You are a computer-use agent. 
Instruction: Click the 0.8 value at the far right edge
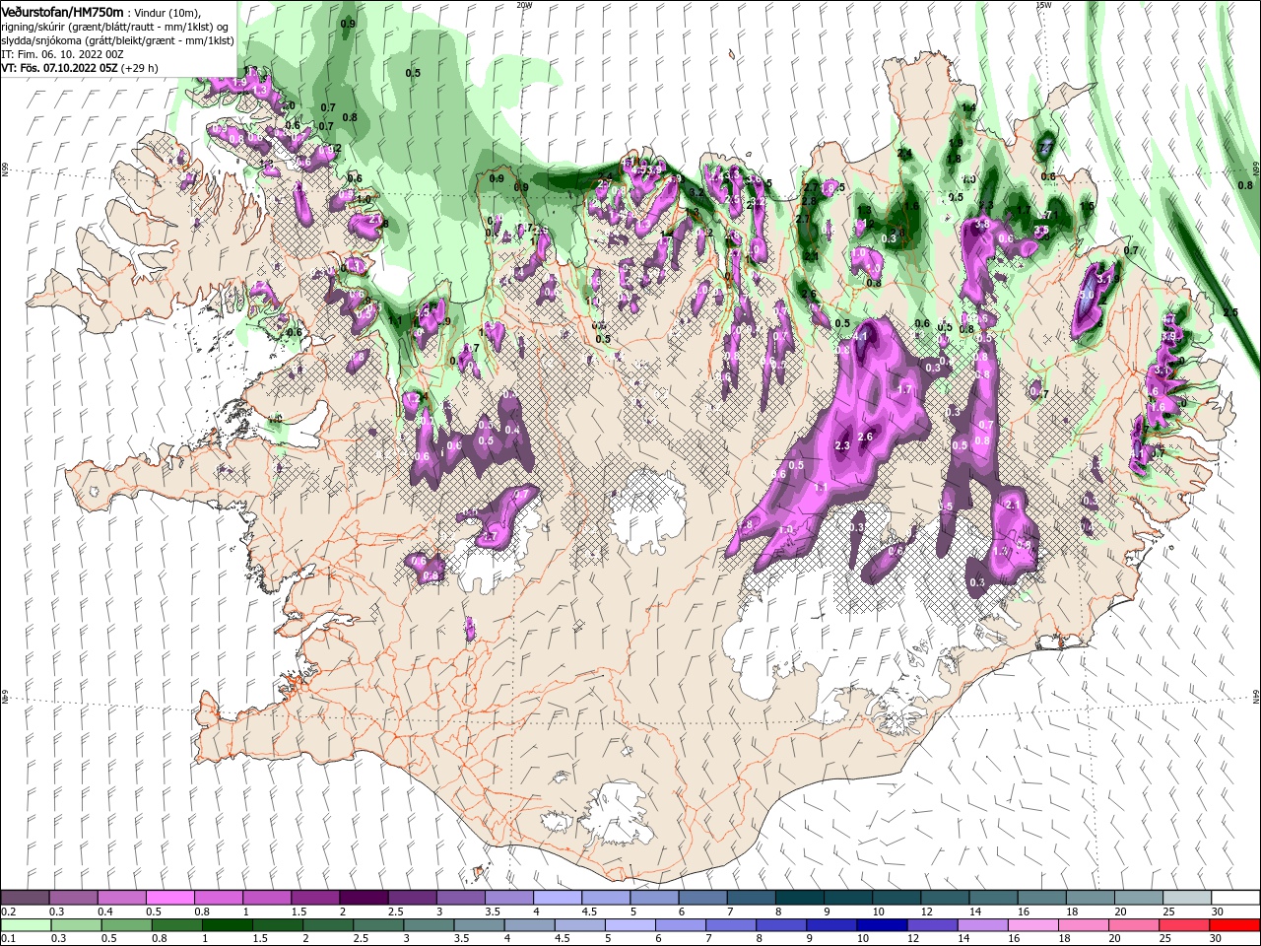click(1245, 184)
